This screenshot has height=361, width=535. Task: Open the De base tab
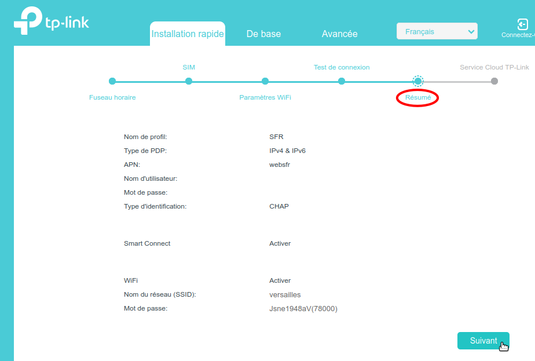click(263, 34)
